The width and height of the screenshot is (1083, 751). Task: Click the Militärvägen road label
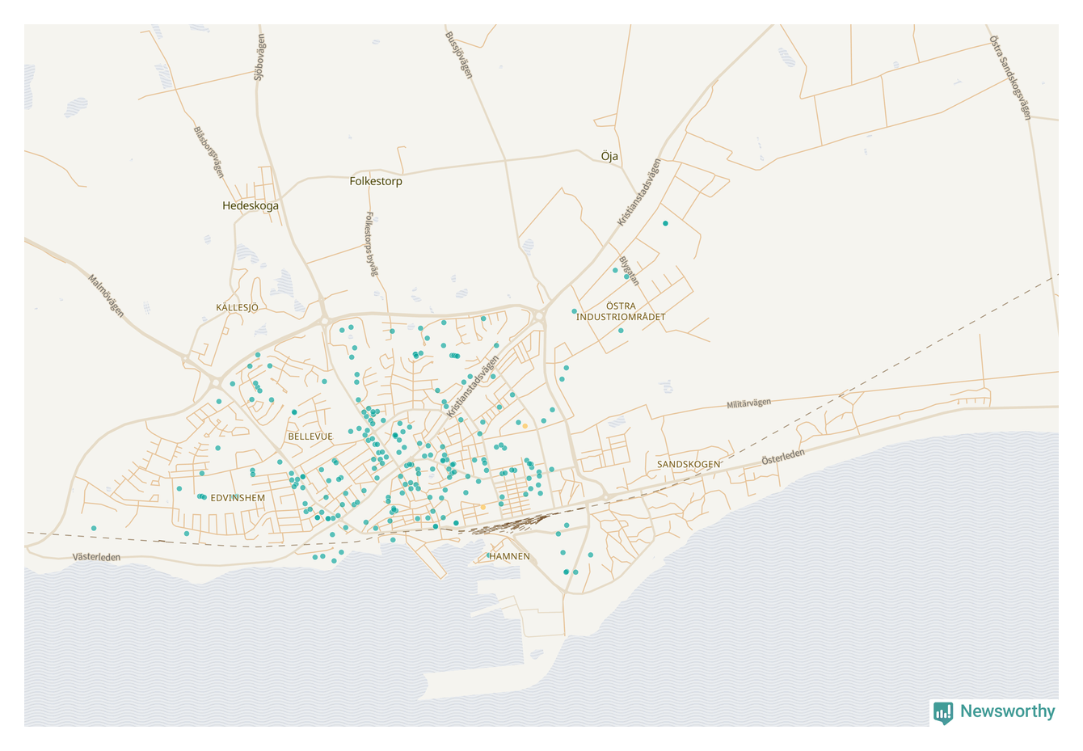click(x=748, y=403)
